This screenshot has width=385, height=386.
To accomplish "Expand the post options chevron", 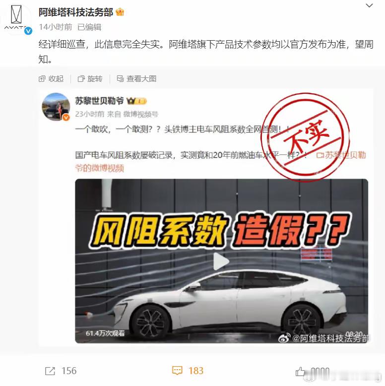I will pyautogui.click(x=370, y=5).
